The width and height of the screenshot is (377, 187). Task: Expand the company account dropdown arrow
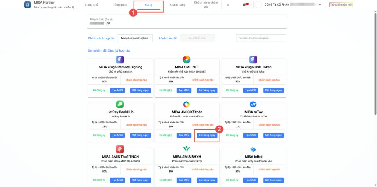tap(320, 5)
